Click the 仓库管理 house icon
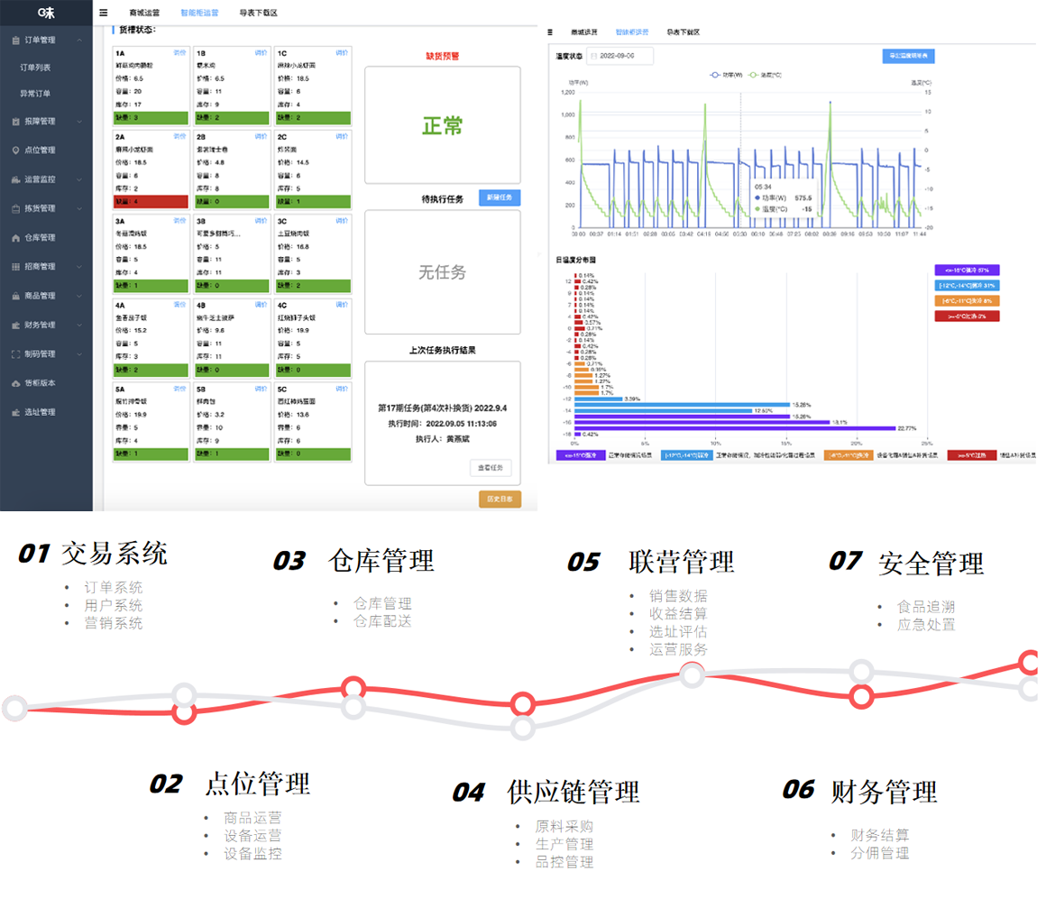Screen dimensions: 1046x908 coord(16,238)
